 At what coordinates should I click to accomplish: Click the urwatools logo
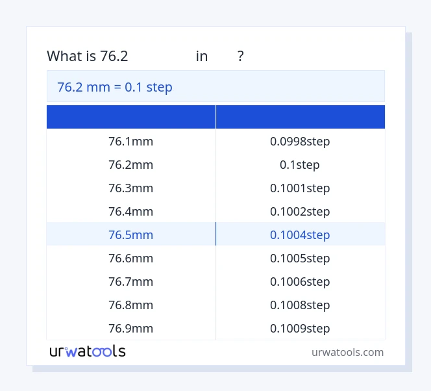point(88,351)
